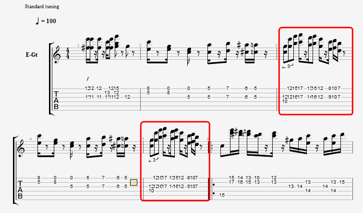Click the "Standard tuning" text label
This screenshot has height=213, width=363.
[42, 6]
